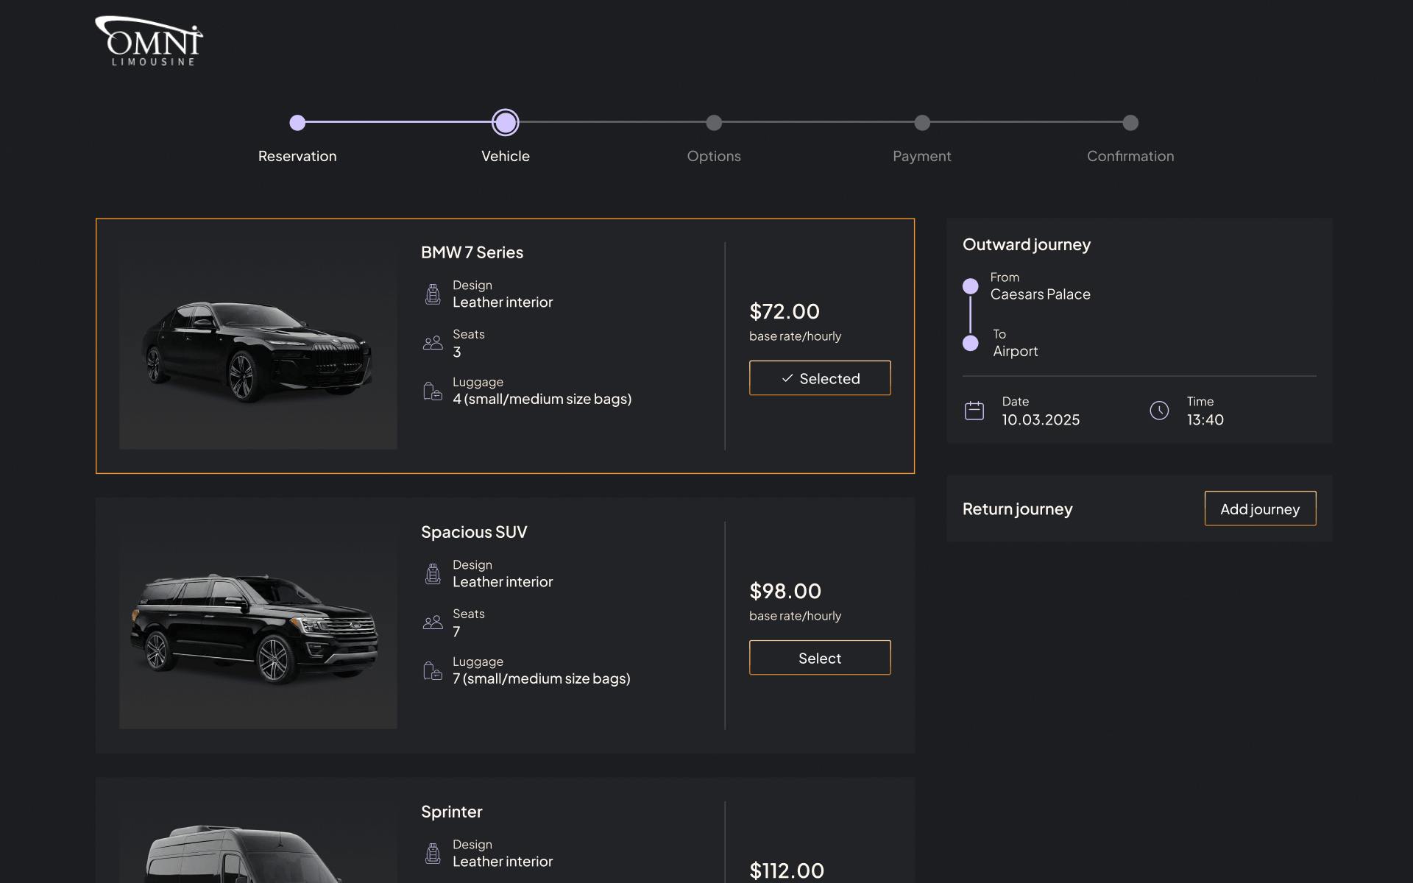This screenshot has height=883, width=1413.
Task: Click the Caesars Palace pickup location
Action: [x=1041, y=294]
